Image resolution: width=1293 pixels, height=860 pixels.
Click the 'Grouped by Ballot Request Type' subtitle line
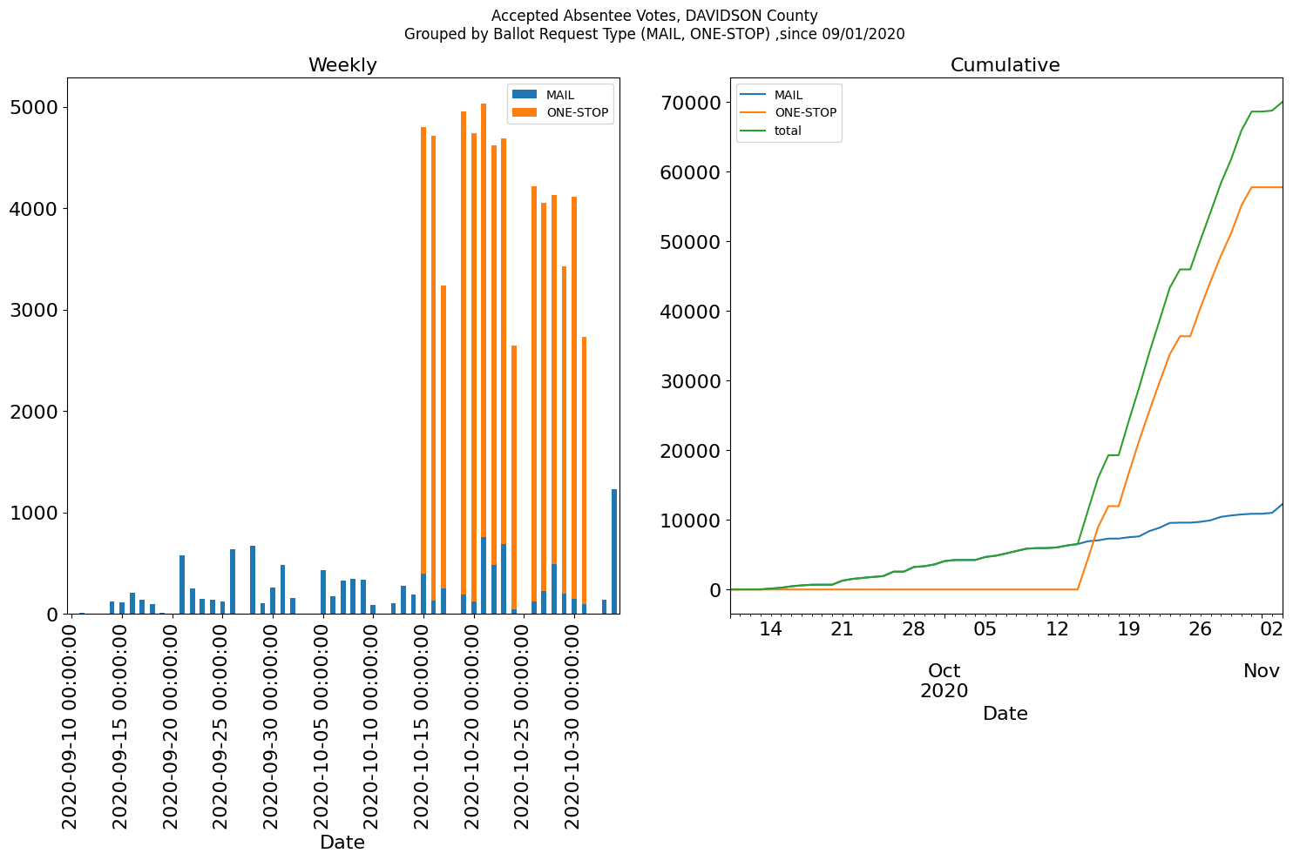[654, 35]
